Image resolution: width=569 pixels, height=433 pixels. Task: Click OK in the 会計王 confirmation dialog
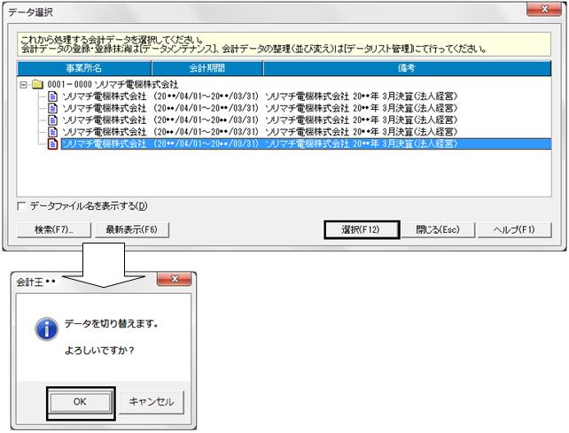coord(80,402)
